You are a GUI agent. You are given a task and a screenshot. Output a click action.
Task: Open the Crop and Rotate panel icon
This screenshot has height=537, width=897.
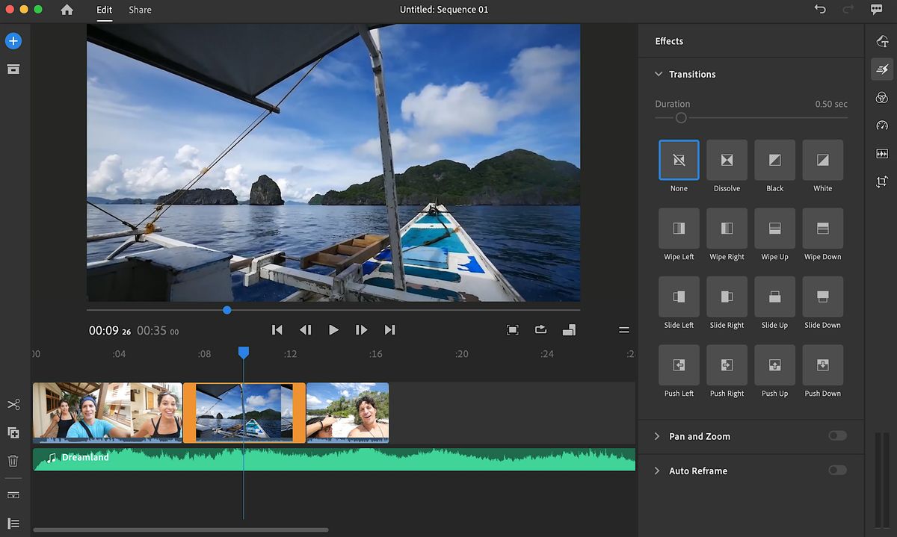tap(882, 181)
